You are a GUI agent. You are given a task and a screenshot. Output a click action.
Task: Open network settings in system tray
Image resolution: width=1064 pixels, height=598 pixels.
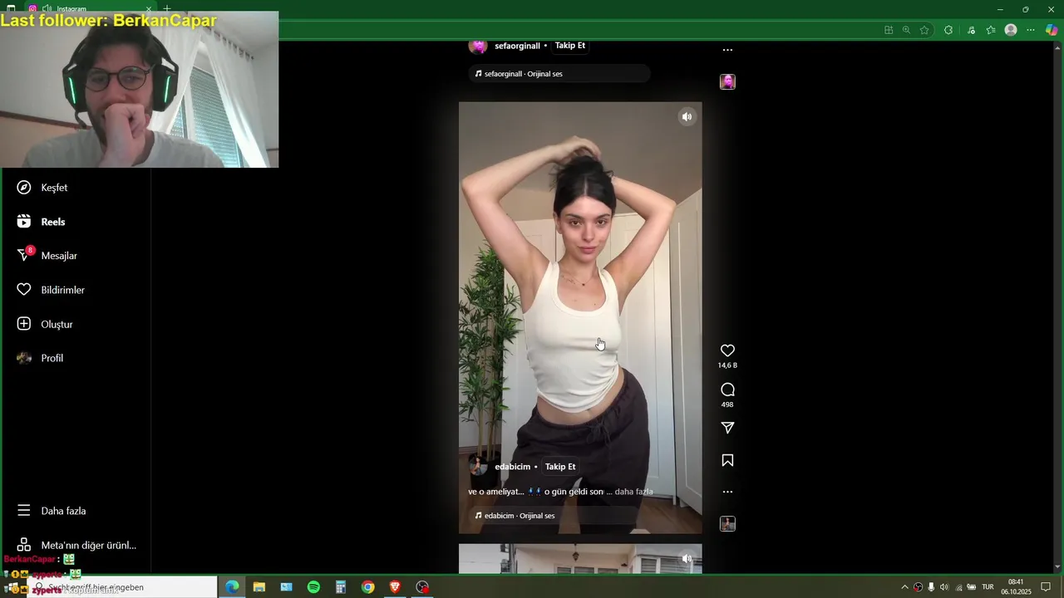[958, 587]
